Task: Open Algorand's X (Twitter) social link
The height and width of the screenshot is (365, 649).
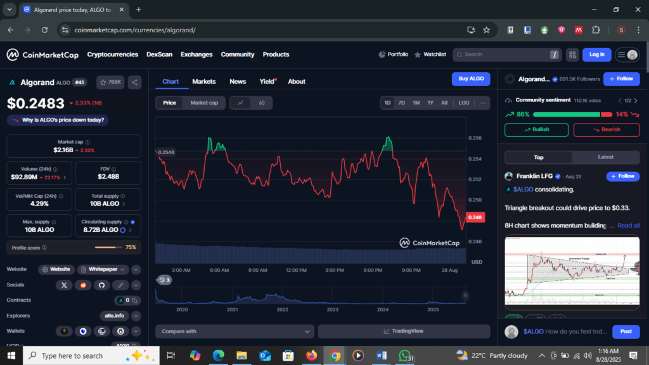Action: click(64, 285)
